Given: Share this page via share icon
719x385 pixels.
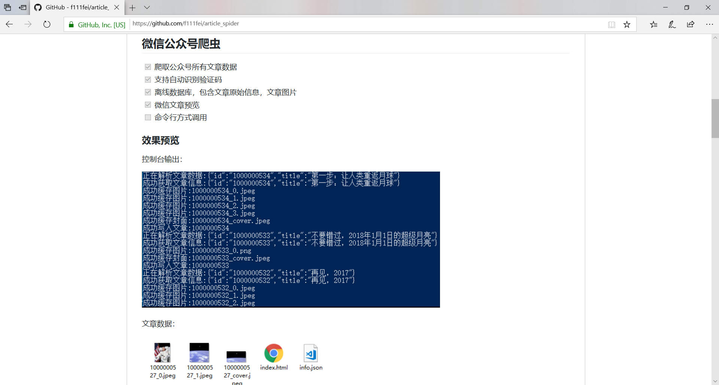Looking at the screenshot, I should [x=691, y=24].
